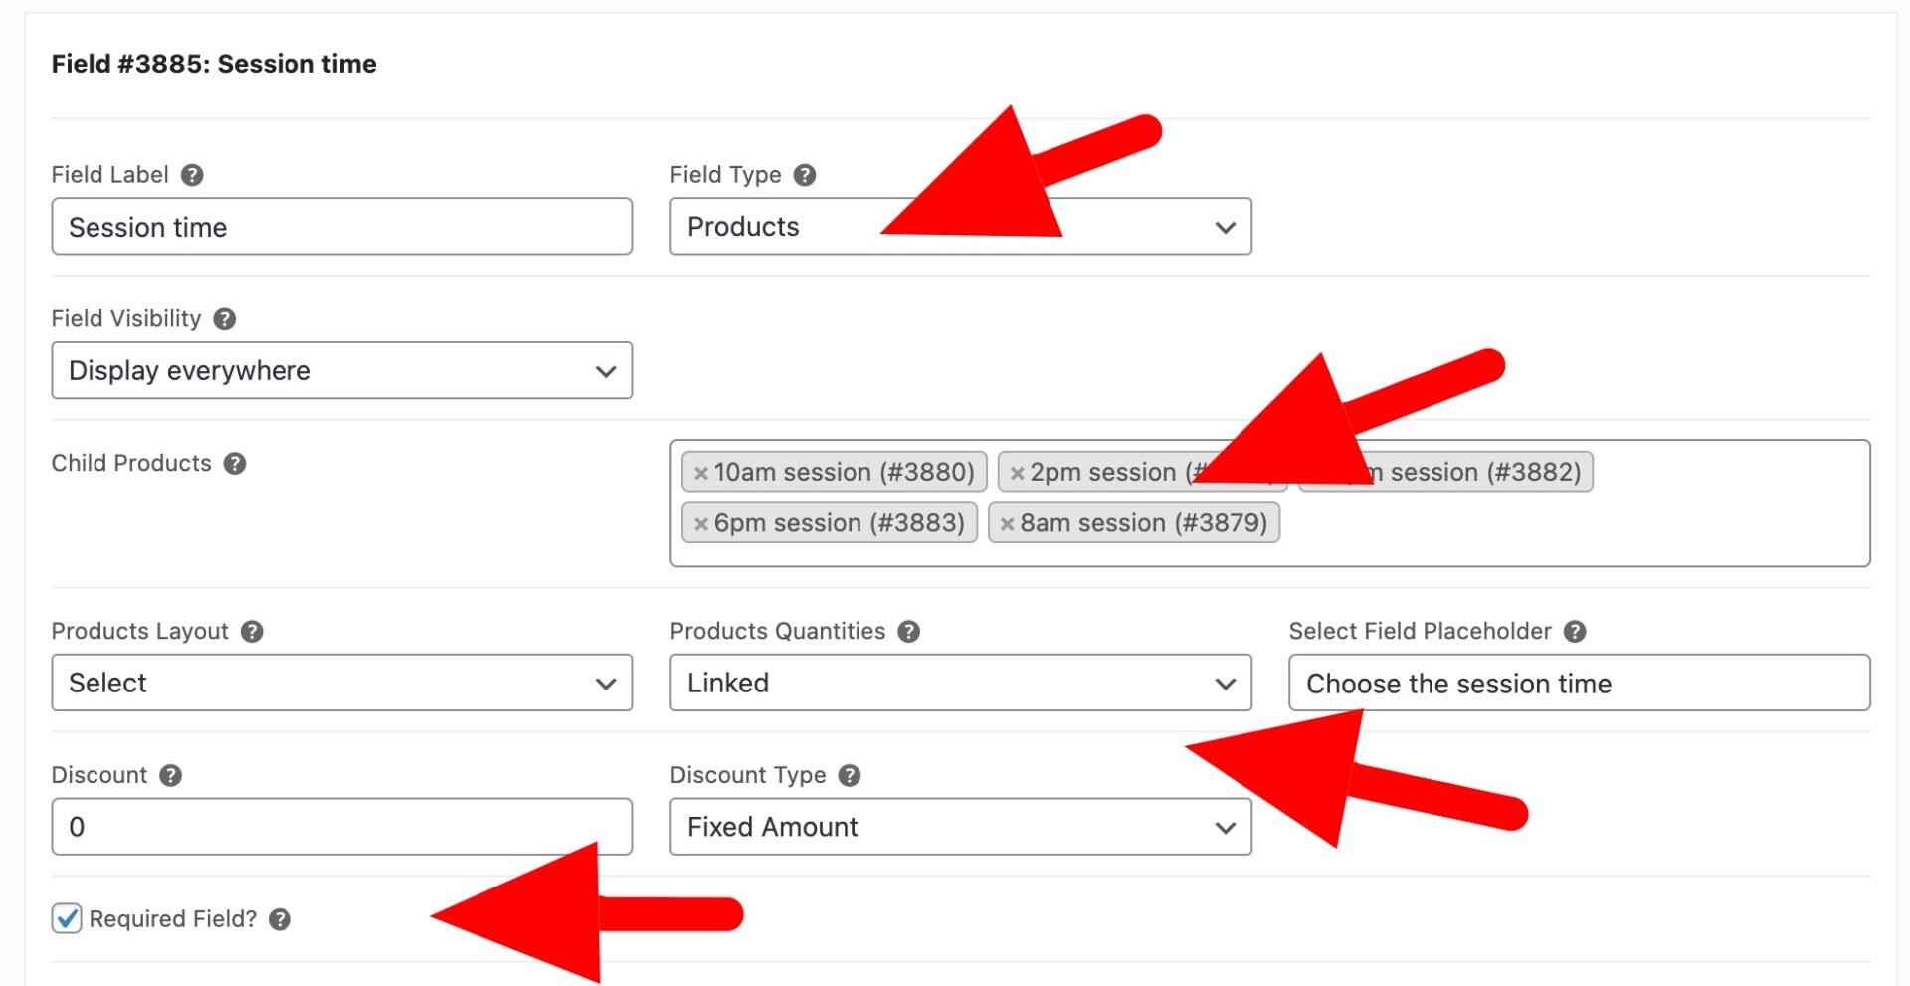
Task: Click the help icon beside Discount
Action: [x=167, y=775]
